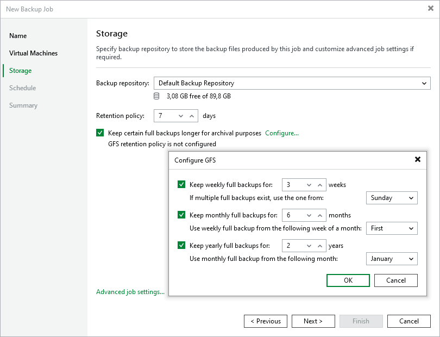Disable Keep monthly full backups
This screenshot has height=337, width=440.
[181, 215]
